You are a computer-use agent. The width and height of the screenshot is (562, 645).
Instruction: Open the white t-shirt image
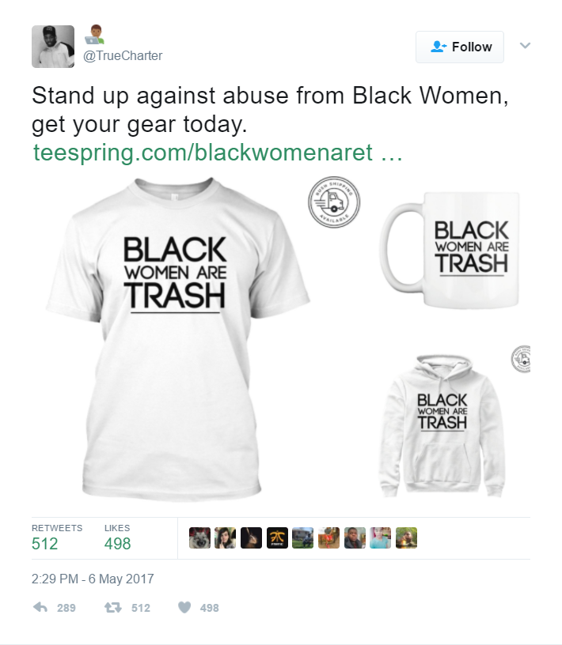click(x=177, y=339)
